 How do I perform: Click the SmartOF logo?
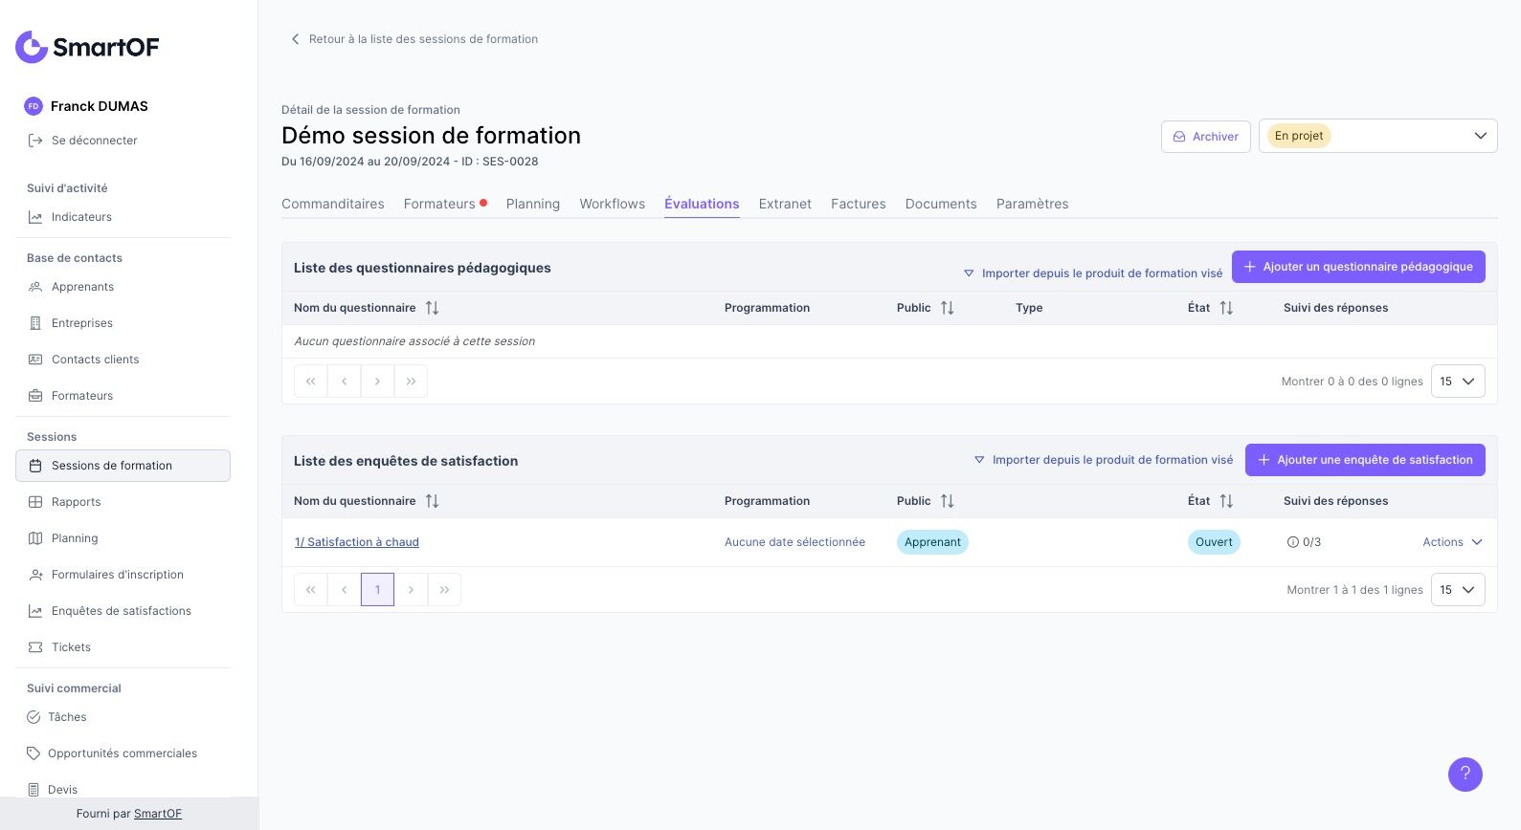(x=87, y=47)
